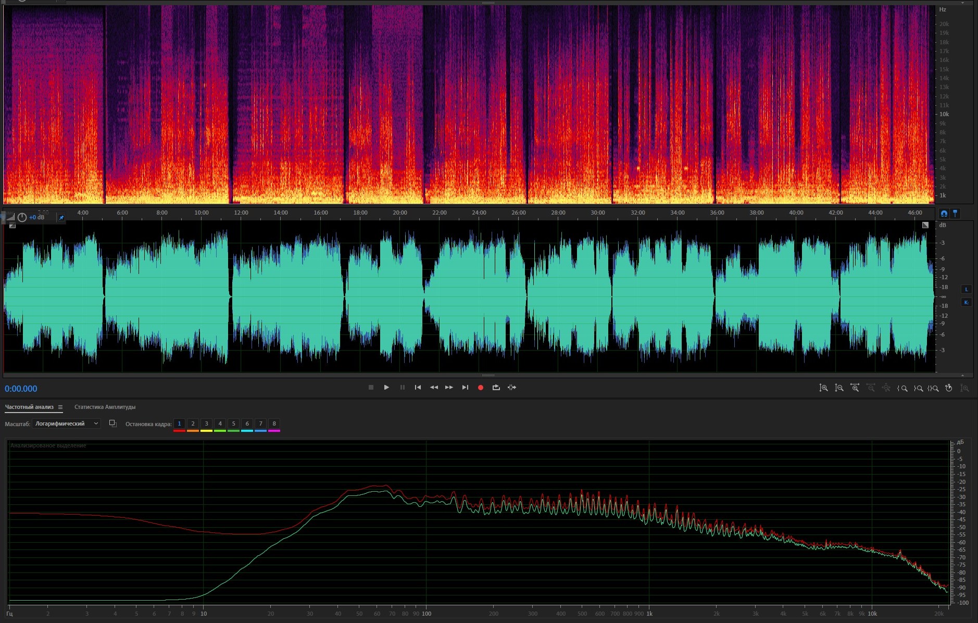Viewport: 978px width, 623px height.
Task: Jump playhead to previous marker
Action: [x=418, y=388]
